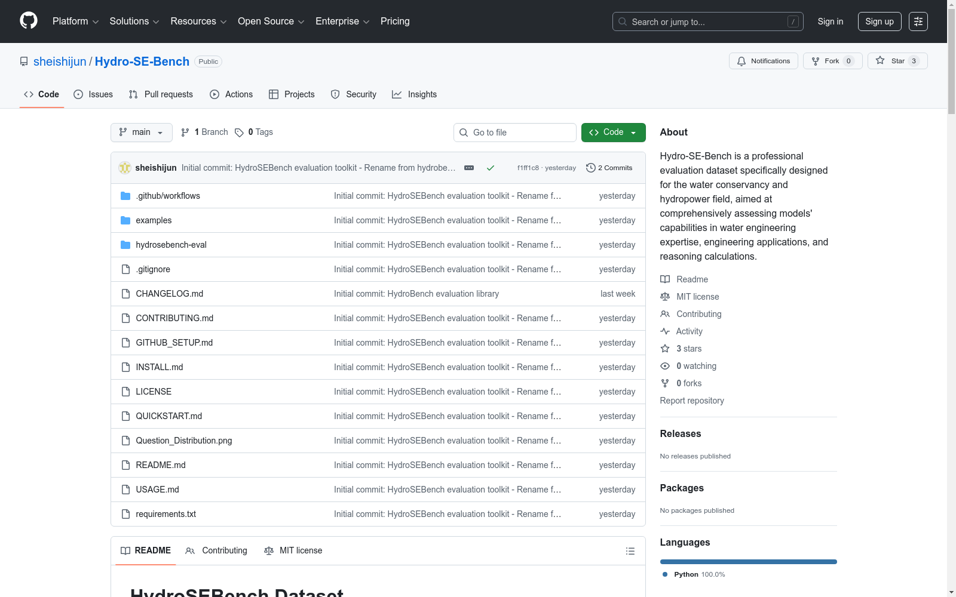The width and height of the screenshot is (956, 597).
Task: Open the Pricing link
Action: click(x=395, y=21)
